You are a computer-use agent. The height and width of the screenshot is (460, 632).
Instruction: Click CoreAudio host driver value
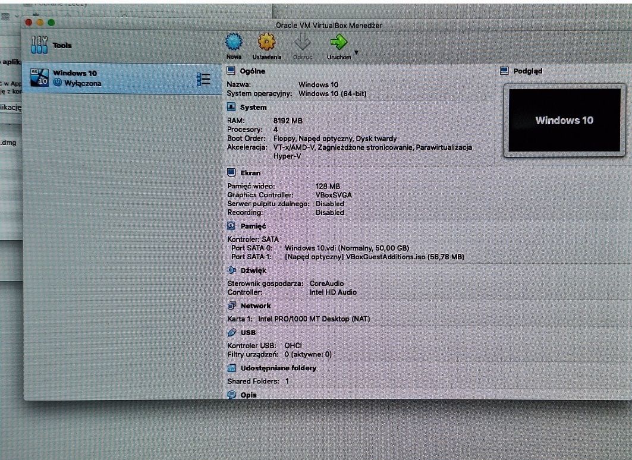point(326,283)
